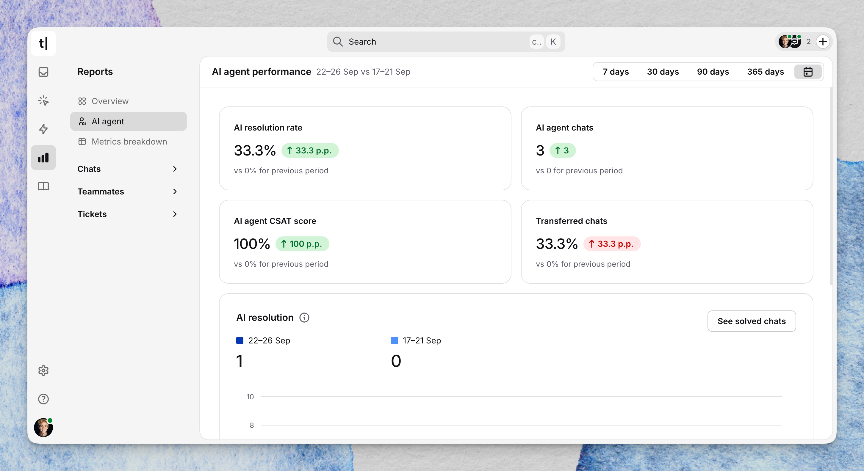Focus the Search input field
This screenshot has width=864, height=471.
436,42
